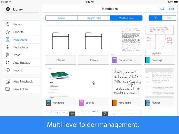Sort notebooks by Name
Image resolution: width=179 pixels, height=134 pixels.
click(x=61, y=18)
